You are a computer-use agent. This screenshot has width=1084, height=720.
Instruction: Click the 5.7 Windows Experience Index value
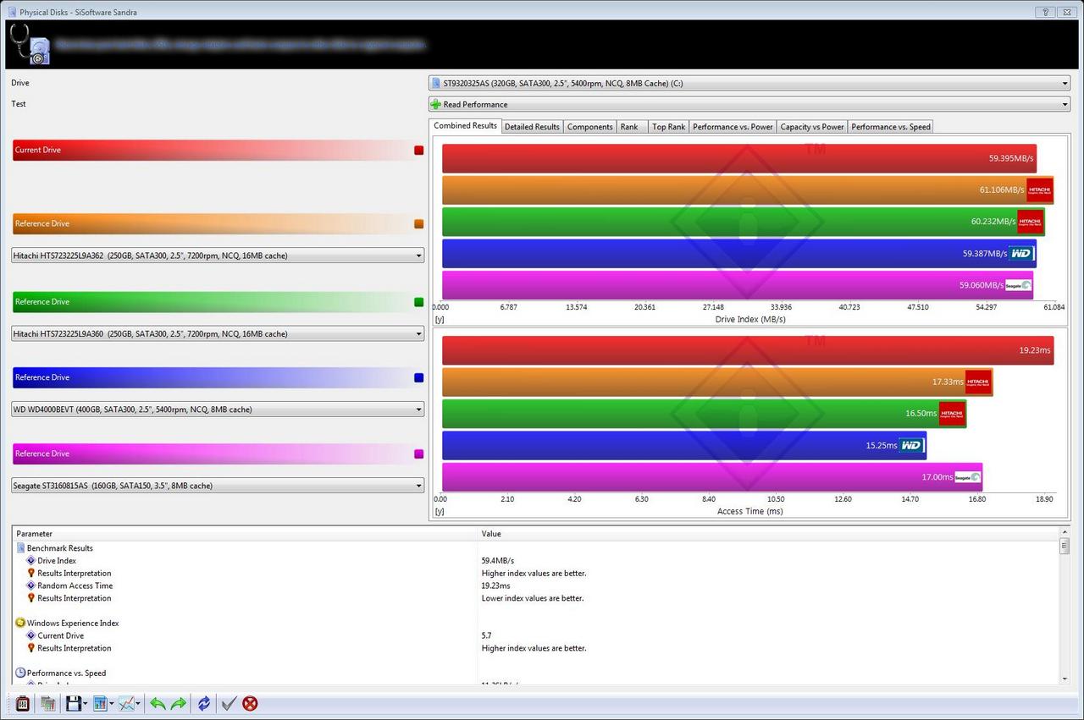(x=486, y=635)
